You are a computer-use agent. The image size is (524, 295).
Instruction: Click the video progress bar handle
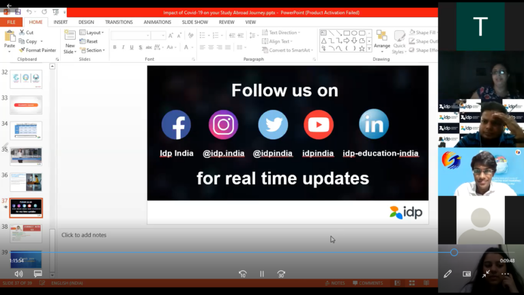pyautogui.click(x=454, y=253)
